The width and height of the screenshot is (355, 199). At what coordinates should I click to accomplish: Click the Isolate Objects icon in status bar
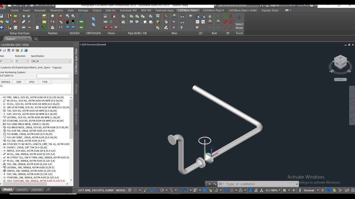(340, 190)
